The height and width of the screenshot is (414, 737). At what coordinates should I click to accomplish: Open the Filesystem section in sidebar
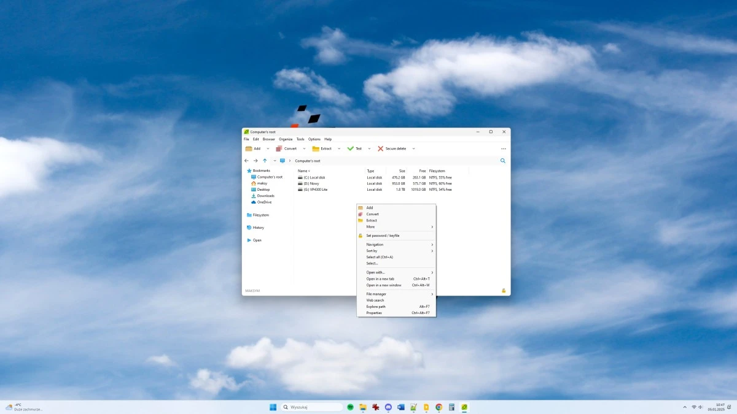point(258,215)
